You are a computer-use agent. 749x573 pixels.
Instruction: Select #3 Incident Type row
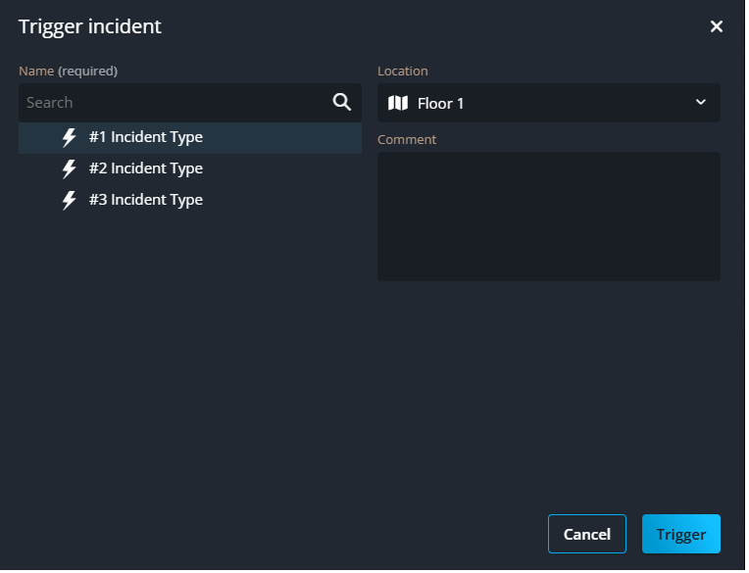(190, 201)
